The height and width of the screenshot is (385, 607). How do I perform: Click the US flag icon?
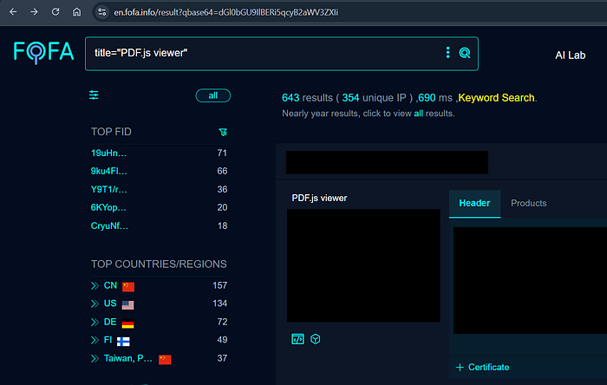coord(127,305)
